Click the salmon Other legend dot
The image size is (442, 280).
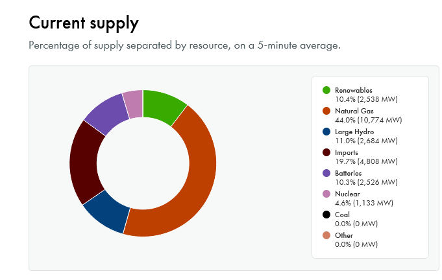326,235
